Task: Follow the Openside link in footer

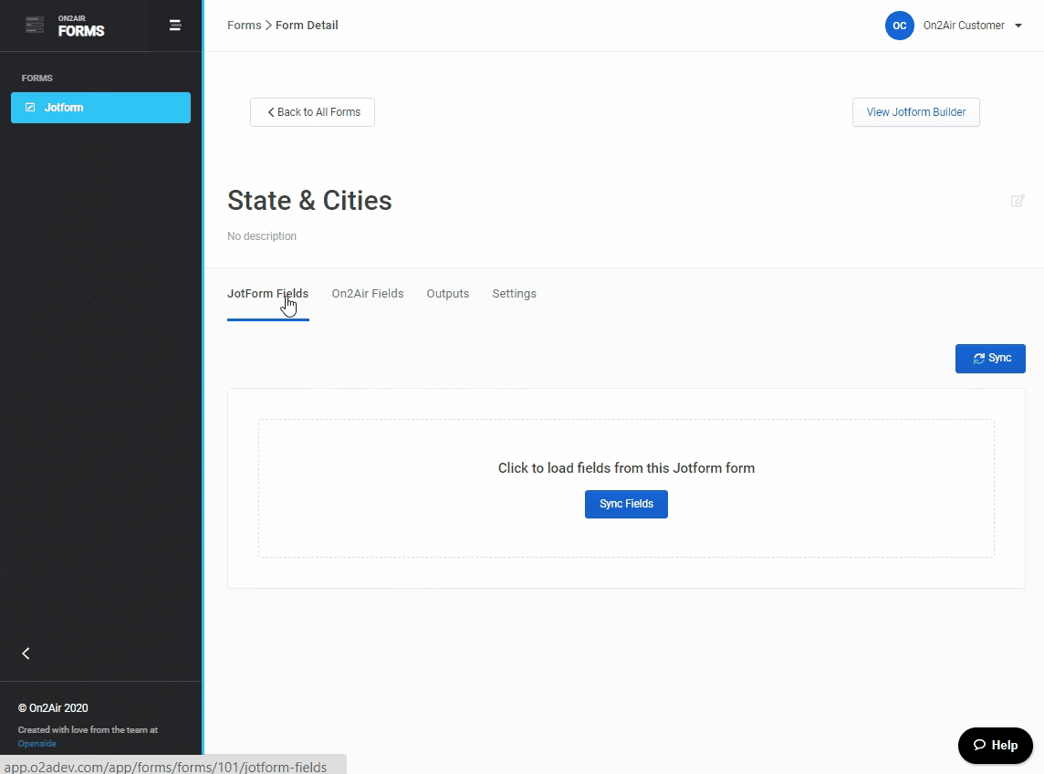Action: click(37, 743)
